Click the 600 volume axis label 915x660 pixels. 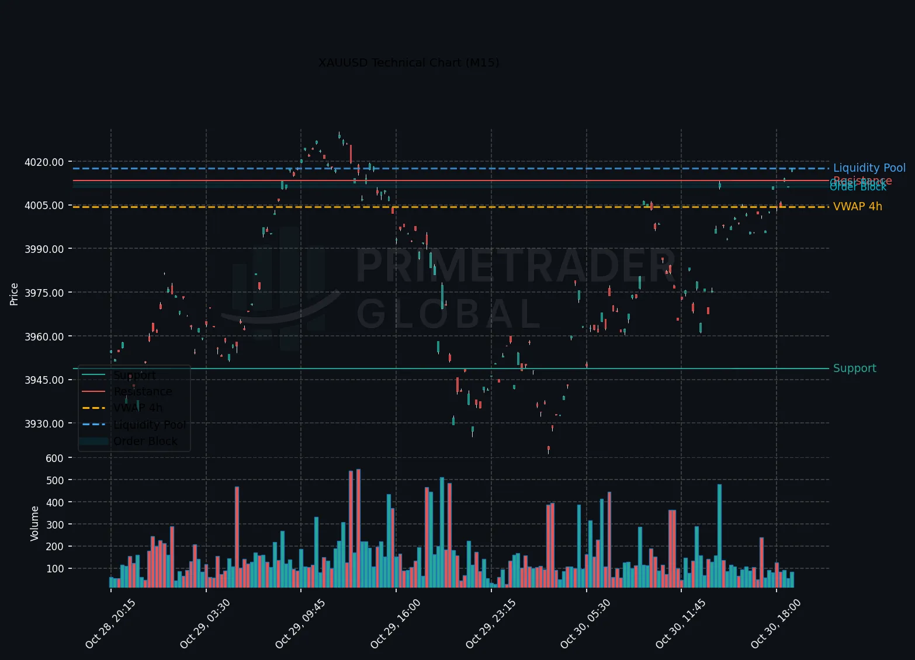pos(54,458)
